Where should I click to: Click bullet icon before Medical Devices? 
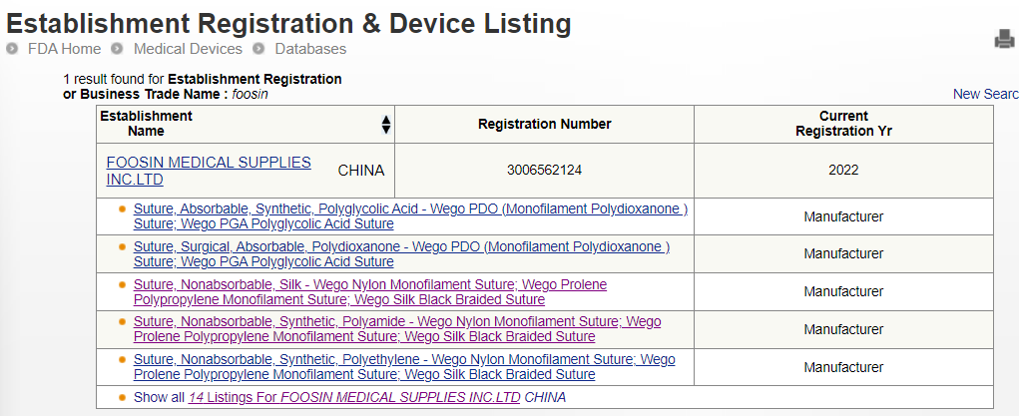pyautogui.click(x=117, y=49)
